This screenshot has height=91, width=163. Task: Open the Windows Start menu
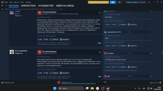[x=55, y=88]
